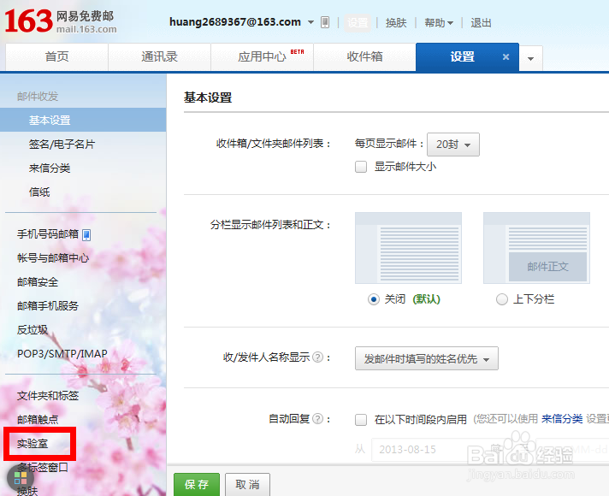Image resolution: width=609 pixels, height=496 pixels.
Task: Open 发邮件时填写的姓名优先 dropdown
Action: [x=427, y=358]
